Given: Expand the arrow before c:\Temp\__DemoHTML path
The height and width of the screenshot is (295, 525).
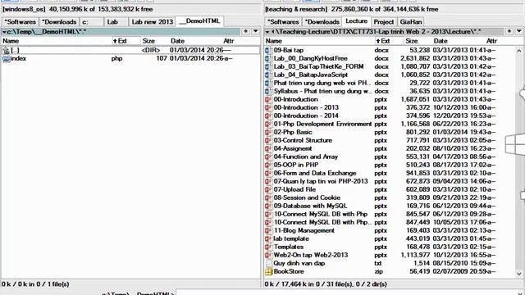Looking at the screenshot, I should pos(4,32).
